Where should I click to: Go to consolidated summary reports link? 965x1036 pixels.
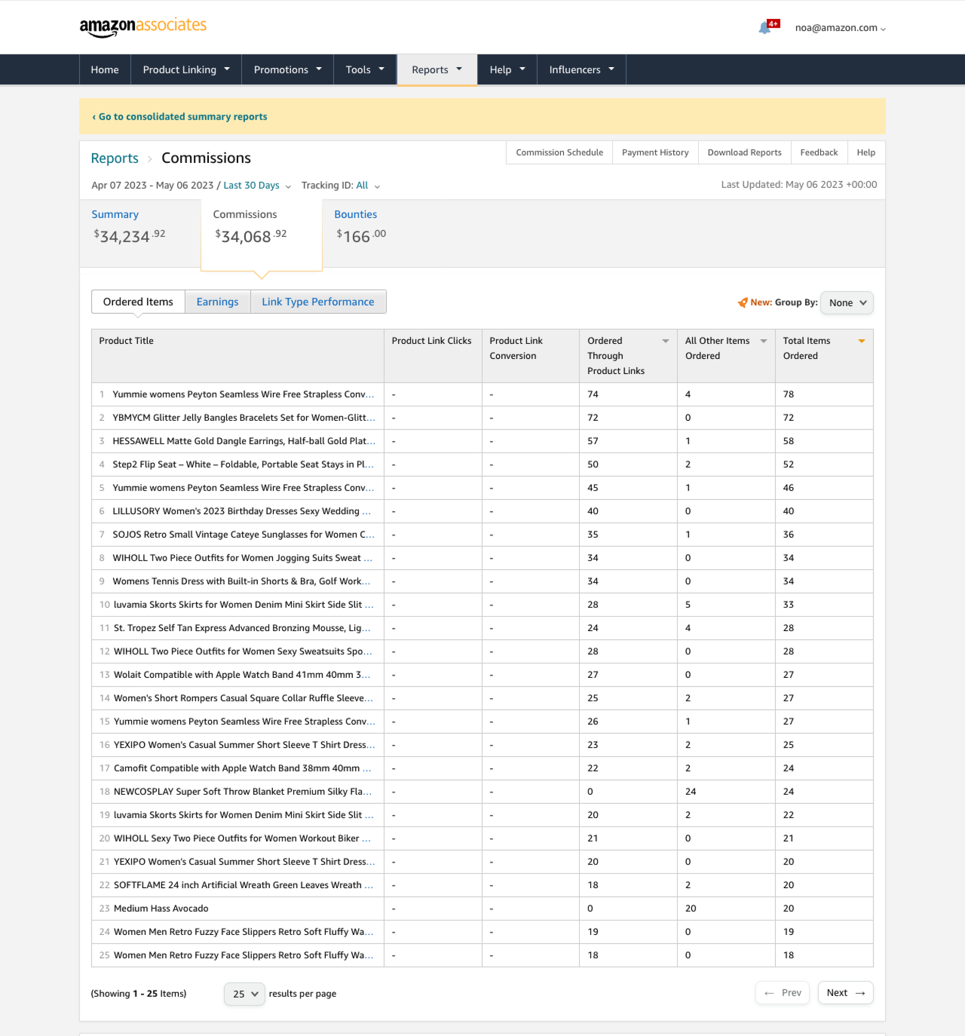180,117
